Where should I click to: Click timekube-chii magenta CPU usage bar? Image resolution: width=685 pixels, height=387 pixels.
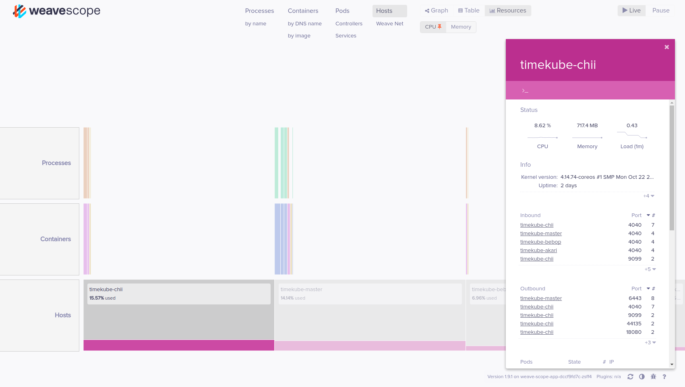[179, 345]
